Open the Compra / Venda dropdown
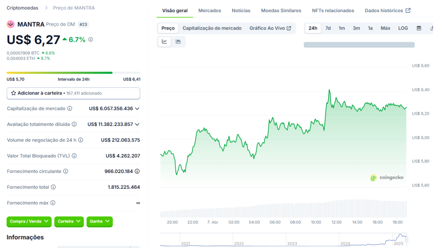Viewport: 447px width, 248px height. [29, 221]
